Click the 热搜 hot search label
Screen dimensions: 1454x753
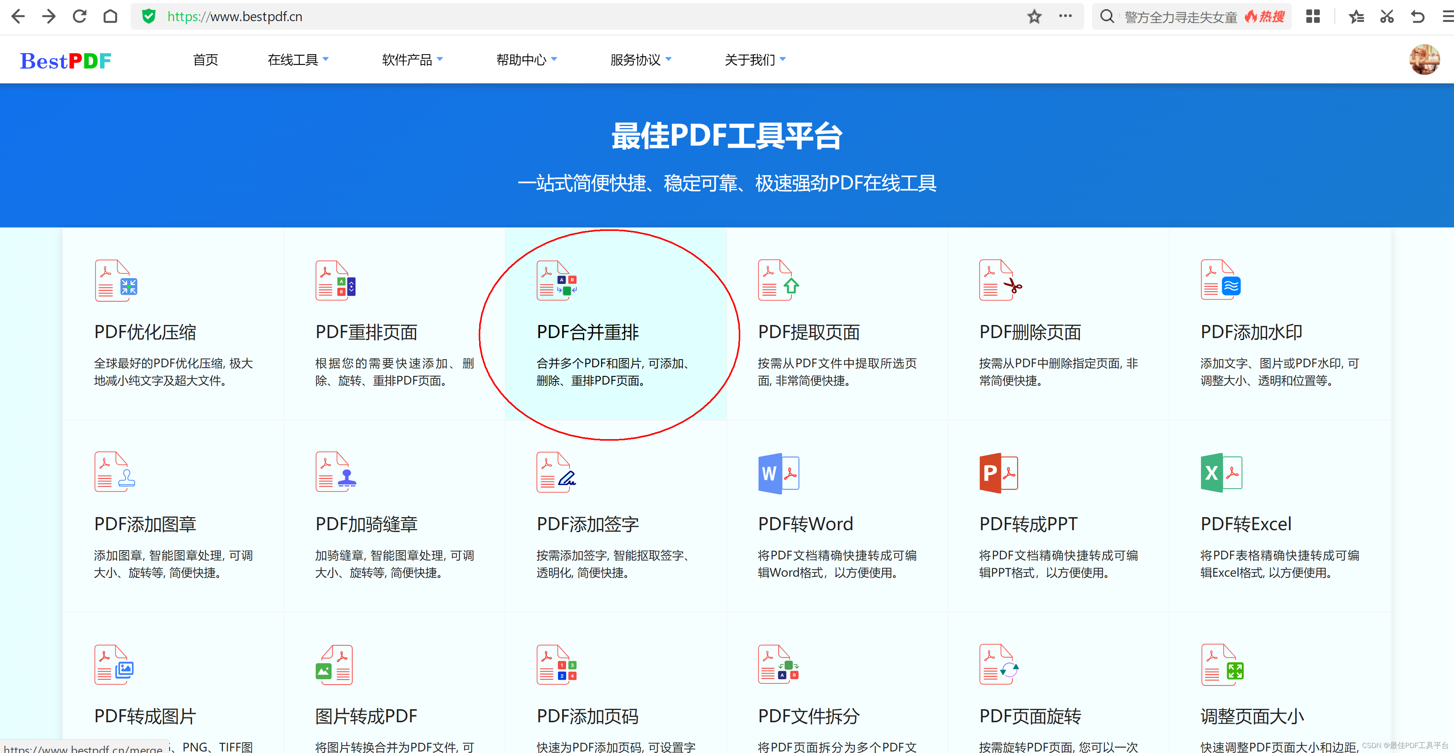point(1265,17)
